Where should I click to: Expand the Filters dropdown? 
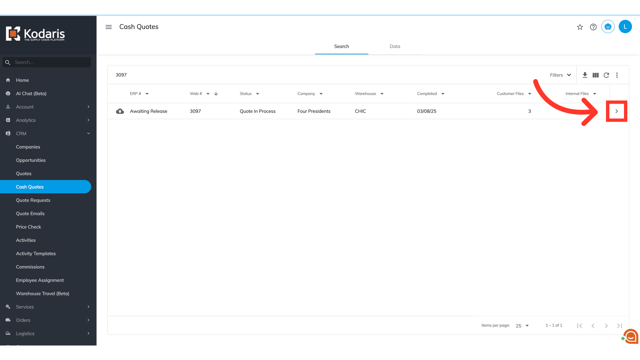pos(560,75)
